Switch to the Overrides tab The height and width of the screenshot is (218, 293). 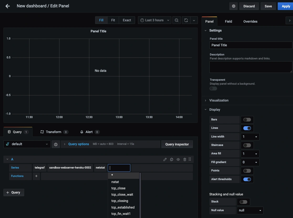[250, 22]
